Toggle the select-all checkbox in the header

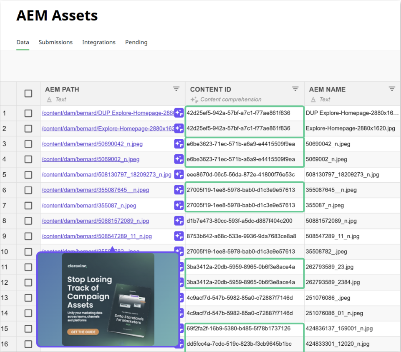tap(28, 94)
